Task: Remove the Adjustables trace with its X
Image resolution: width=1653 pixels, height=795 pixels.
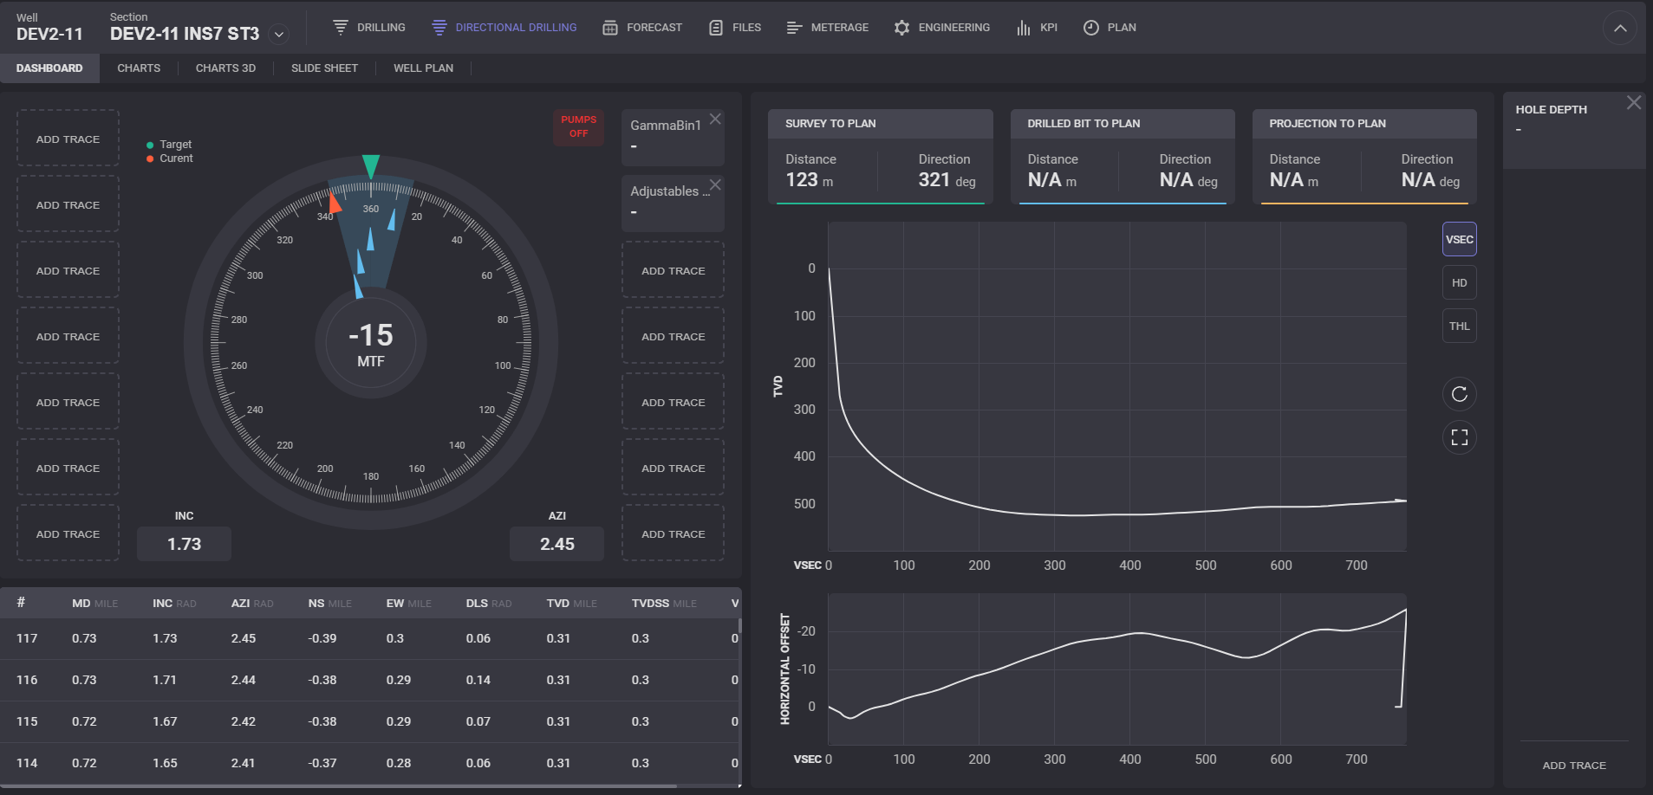Action: 715,185
